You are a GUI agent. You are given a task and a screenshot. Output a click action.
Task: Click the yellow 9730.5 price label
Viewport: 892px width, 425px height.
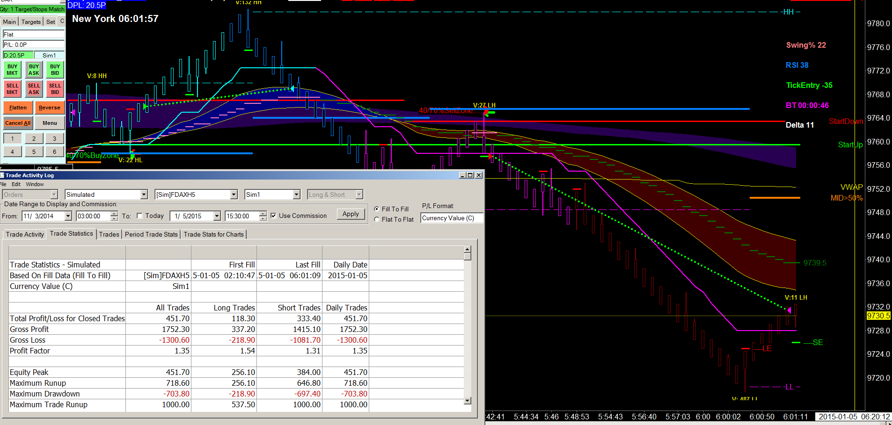click(878, 316)
